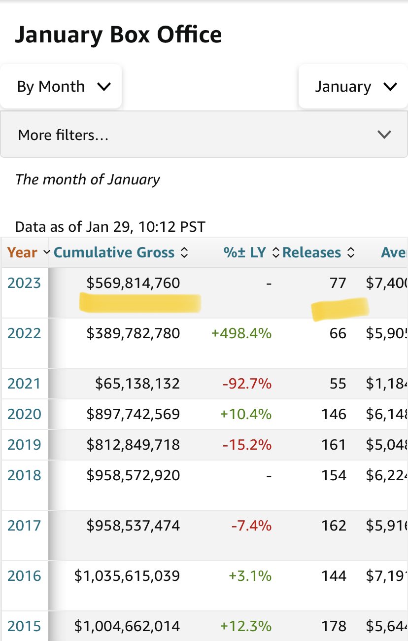Click %± LY column sort arrows
Viewport: 408px width, 641px height.
pos(275,253)
